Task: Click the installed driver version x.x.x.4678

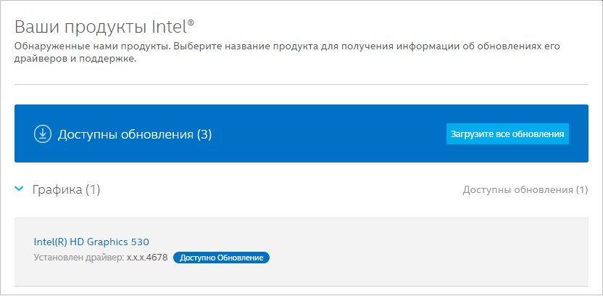Action: [x=147, y=258]
